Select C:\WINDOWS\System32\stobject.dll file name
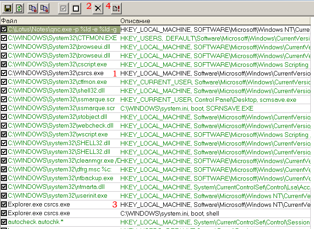Image resolution: width=314 pixels, height=229 pixels. coord(57,117)
